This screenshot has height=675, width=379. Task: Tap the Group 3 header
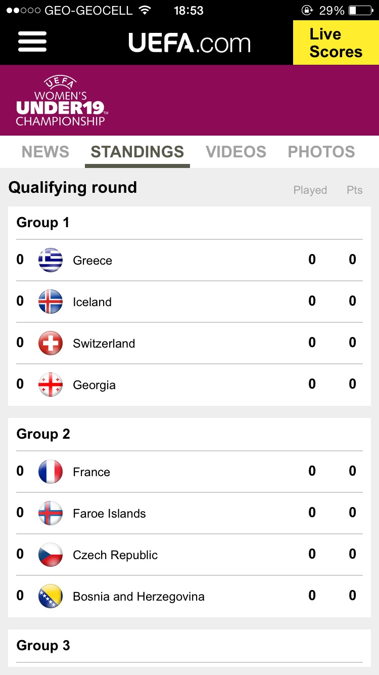pos(43,646)
